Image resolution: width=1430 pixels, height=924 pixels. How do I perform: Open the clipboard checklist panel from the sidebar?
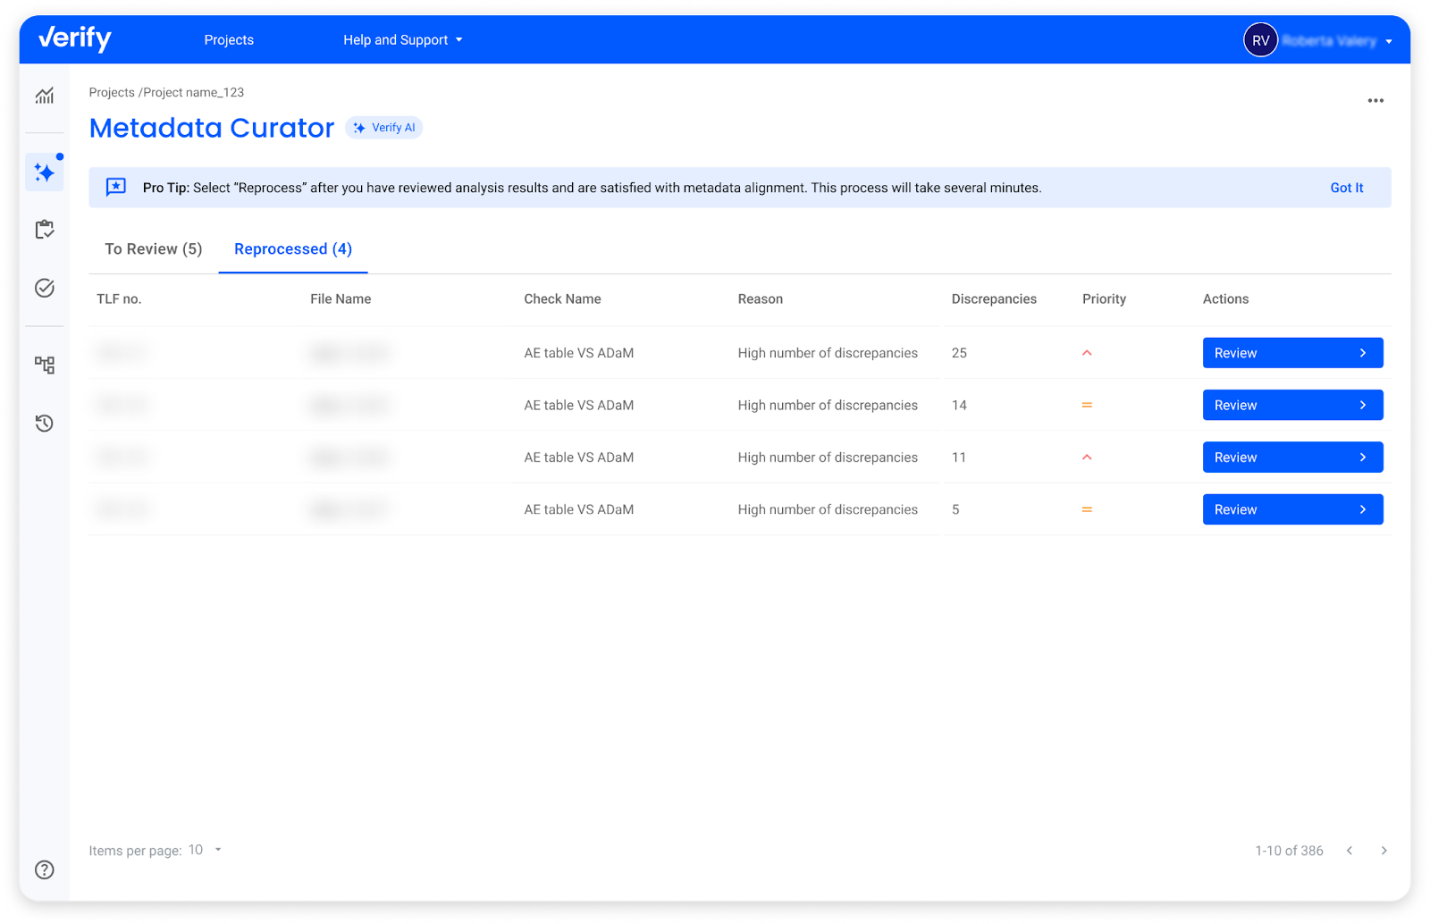pyautogui.click(x=45, y=230)
